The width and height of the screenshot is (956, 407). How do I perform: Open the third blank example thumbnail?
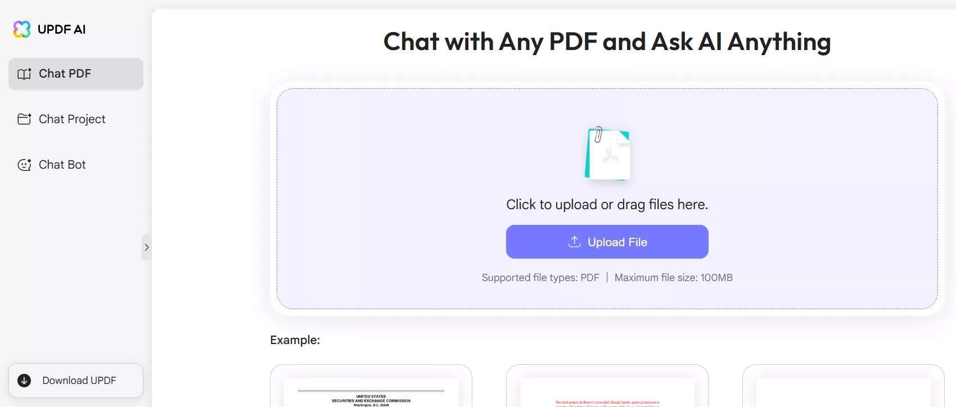844,386
